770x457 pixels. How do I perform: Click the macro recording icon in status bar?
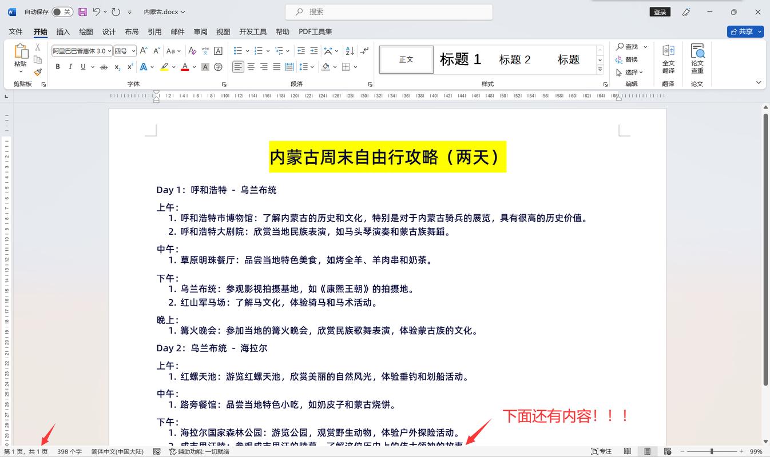click(157, 451)
